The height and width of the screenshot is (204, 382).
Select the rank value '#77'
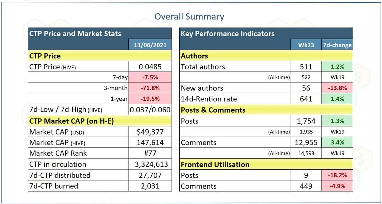(150, 153)
